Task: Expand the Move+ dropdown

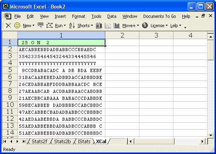Action: (x=130, y=26)
